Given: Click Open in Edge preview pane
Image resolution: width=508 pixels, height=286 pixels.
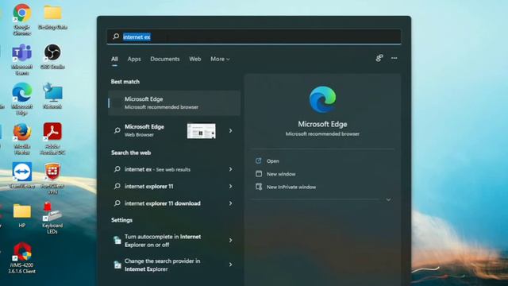Looking at the screenshot, I should point(273,161).
